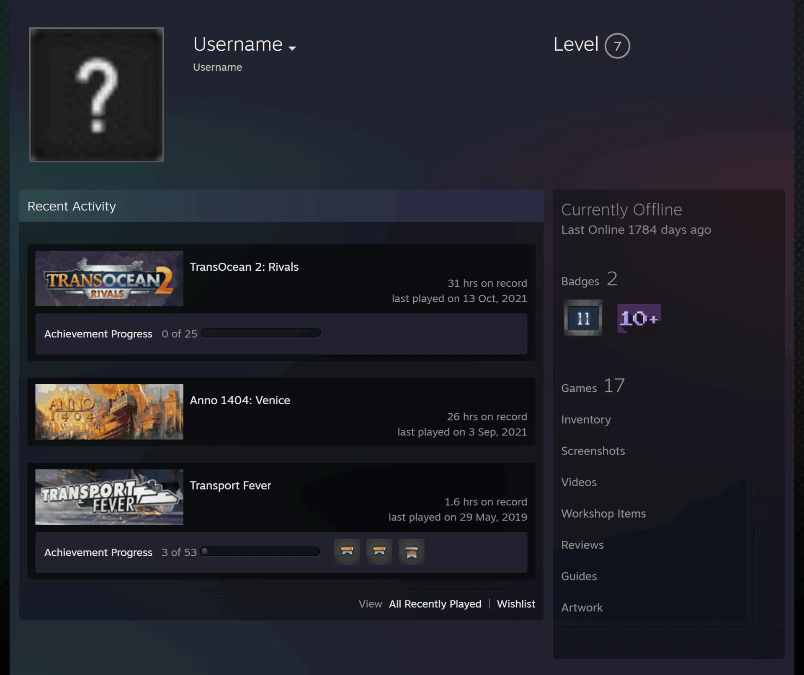Viewport: 804px width, 675px height.
Task: Click the Currently Offline status text
Action: click(x=621, y=210)
